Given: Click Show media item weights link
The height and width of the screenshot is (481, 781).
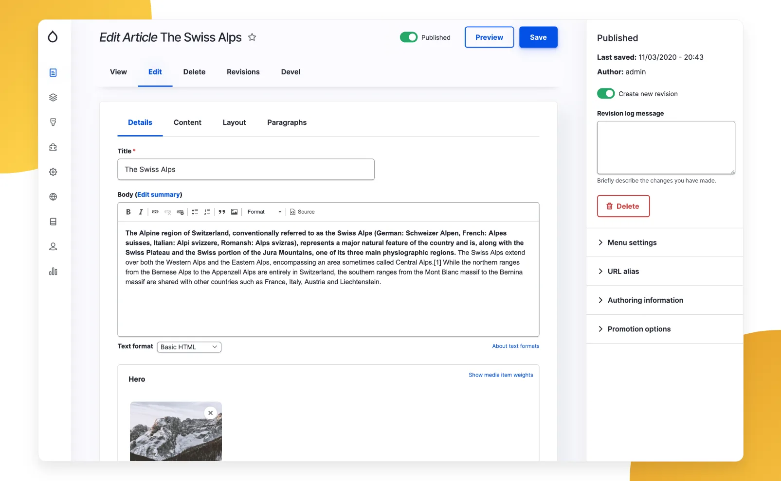Looking at the screenshot, I should click(x=501, y=375).
